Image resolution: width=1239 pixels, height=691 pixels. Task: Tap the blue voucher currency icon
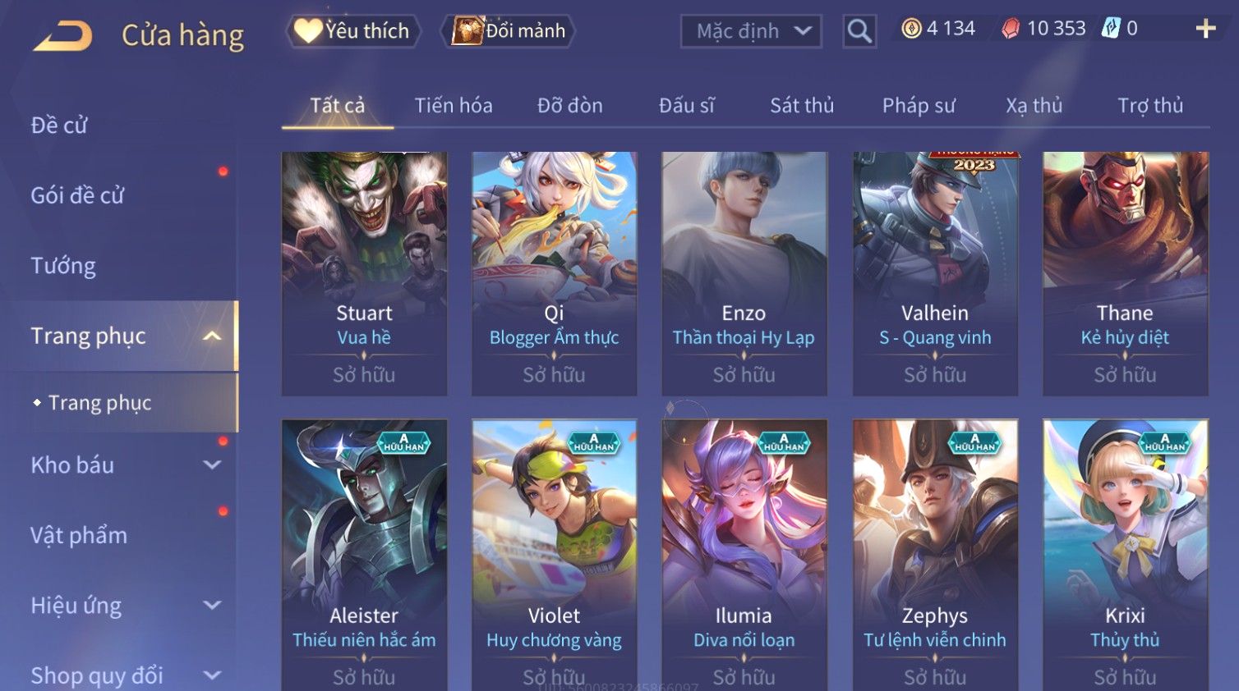pos(1111,29)
